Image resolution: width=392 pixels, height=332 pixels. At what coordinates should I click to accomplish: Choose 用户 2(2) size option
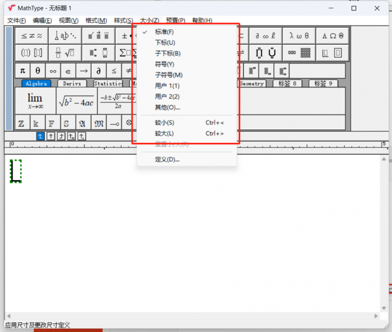pyautogui.click(x=187, y=97)
